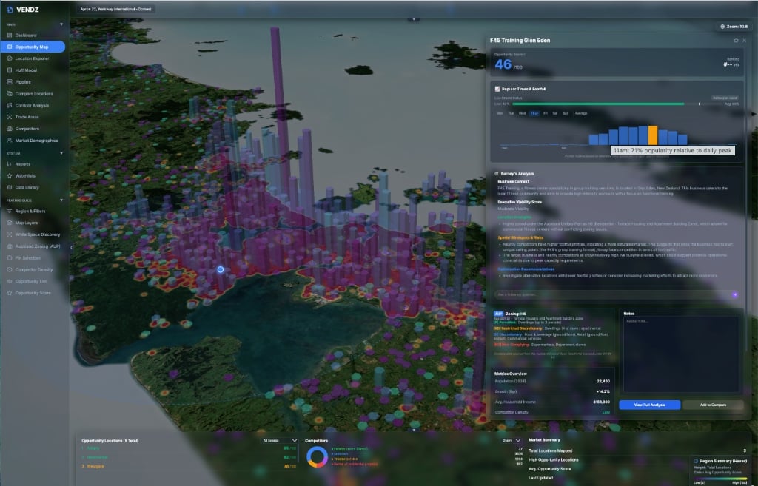Click the purple send button in question field
The height and width of the screenshot is (486, 758).
click(x=735, y=294)
